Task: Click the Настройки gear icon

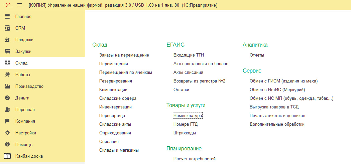Action: click(7, 133)
